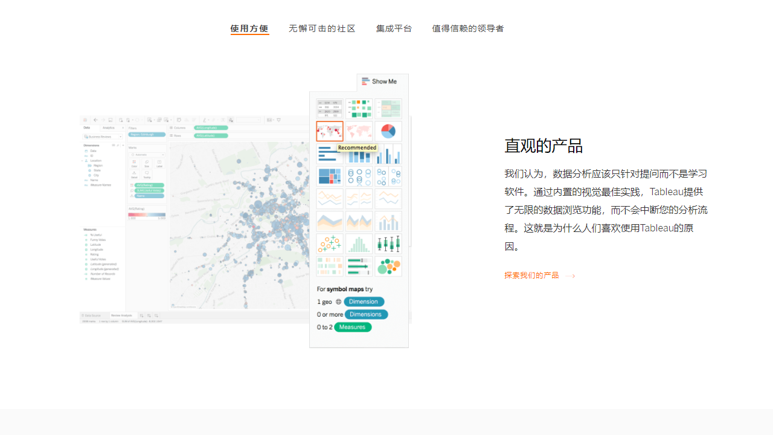This screenshot has height=435, width=773.
Task: Click the AVG(Rating) color legend gradient
Action: click(147, 215)
